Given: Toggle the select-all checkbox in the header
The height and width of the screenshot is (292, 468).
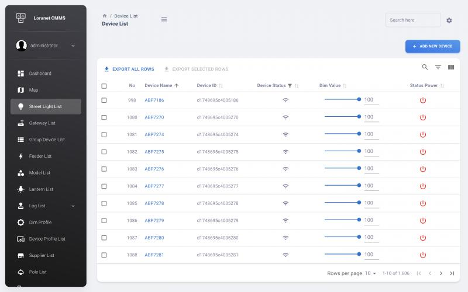Looking at the screenshot, I should click(104, 86).
